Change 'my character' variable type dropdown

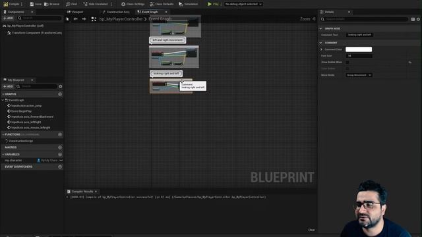[50, 161]
